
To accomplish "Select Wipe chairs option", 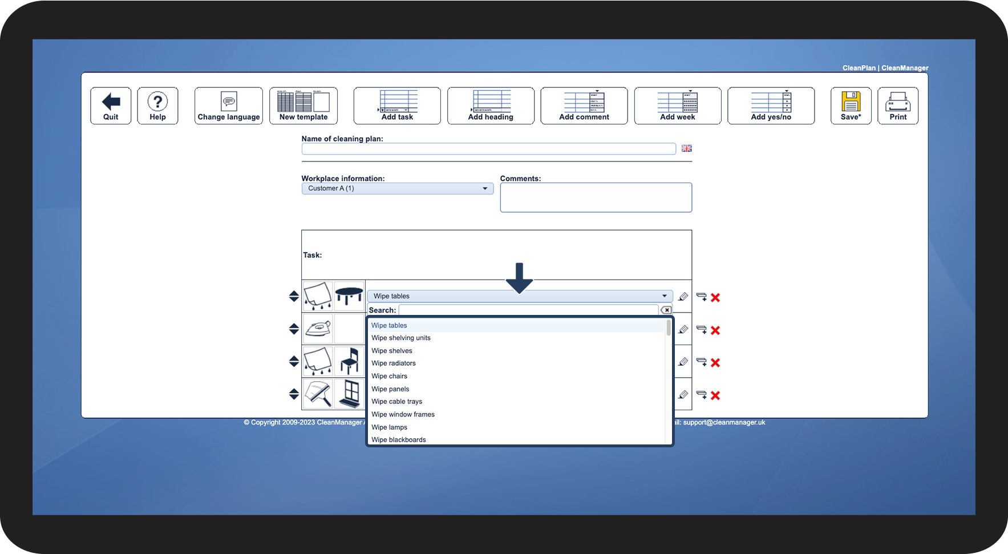I will [516, 376].
